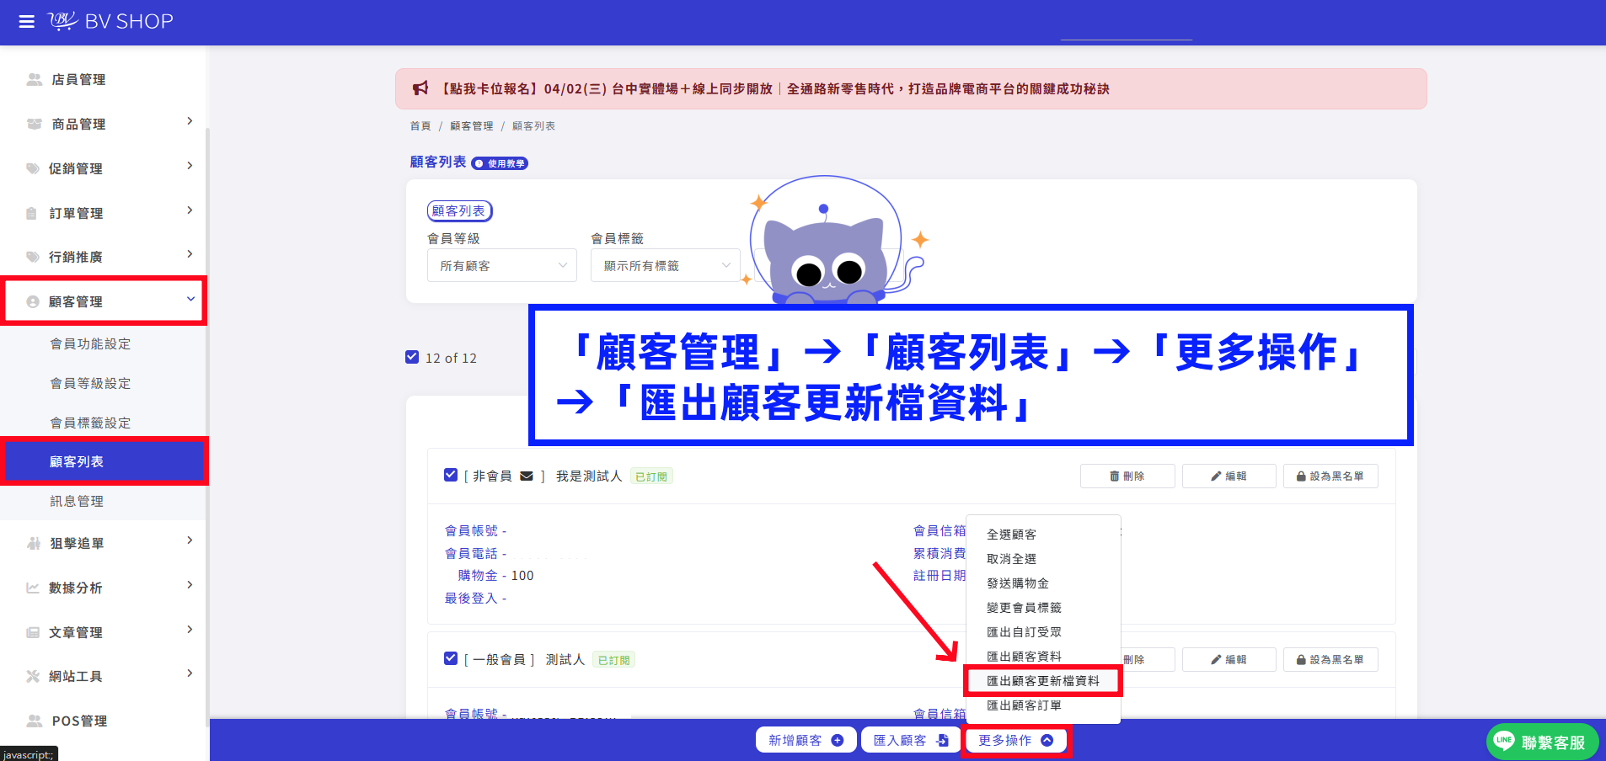Click the 商品管理 sidebar icon

click(35, 124)
